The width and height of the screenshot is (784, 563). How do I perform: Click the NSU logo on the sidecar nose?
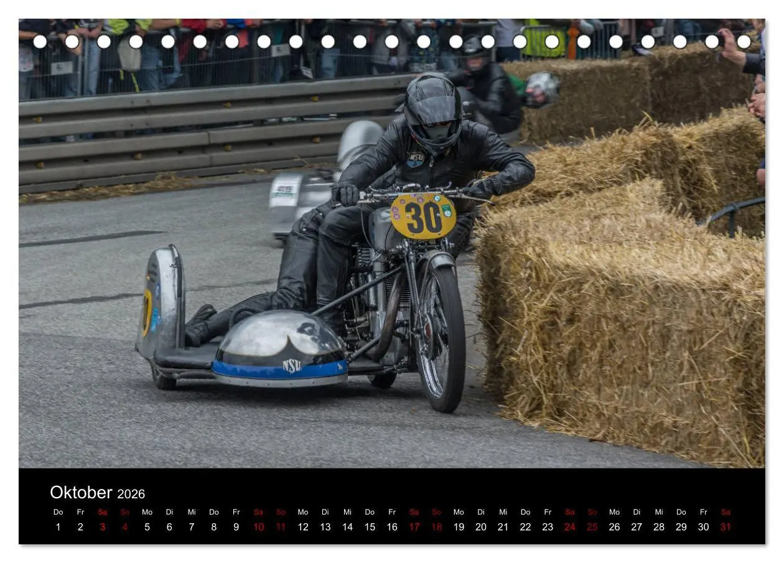[292, 365]
